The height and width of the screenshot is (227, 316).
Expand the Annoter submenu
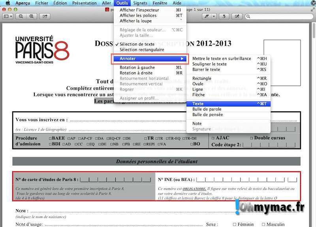click(x=150, y=58)
